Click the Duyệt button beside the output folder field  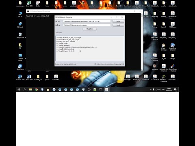pos(118,25)
